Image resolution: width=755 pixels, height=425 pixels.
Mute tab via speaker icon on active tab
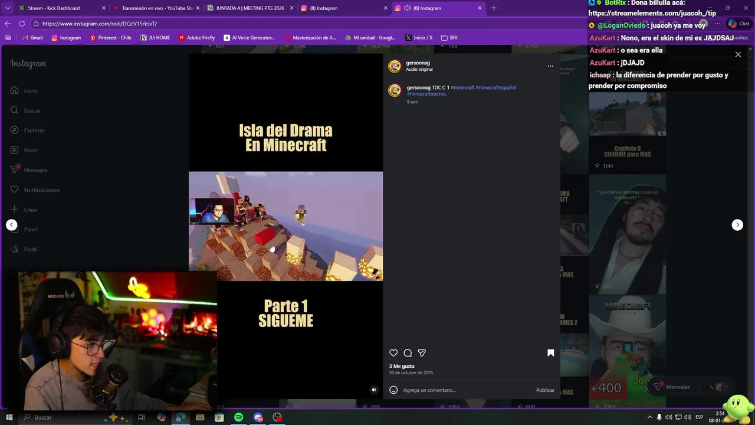coord(407,8)
